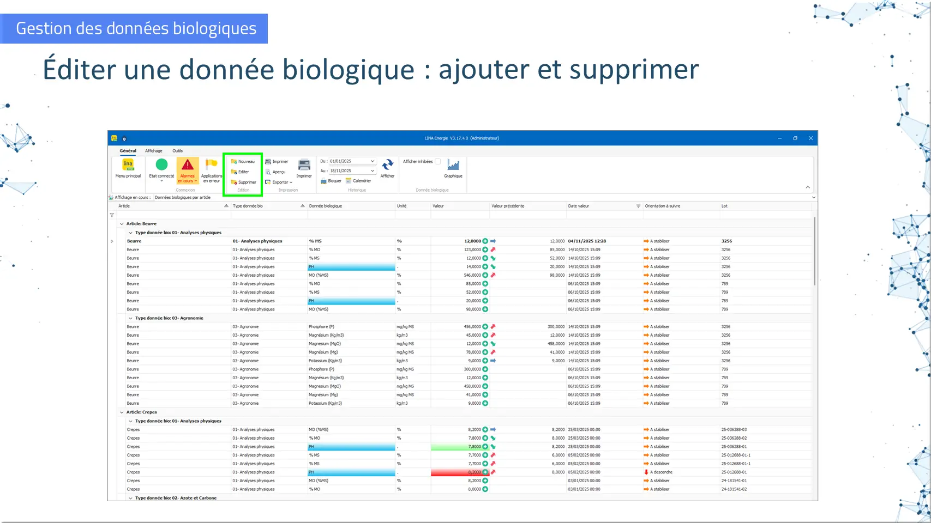
Task: Click the Alarmes en cours warning icon
Action: pyautogui.click(x=187, y=165)
